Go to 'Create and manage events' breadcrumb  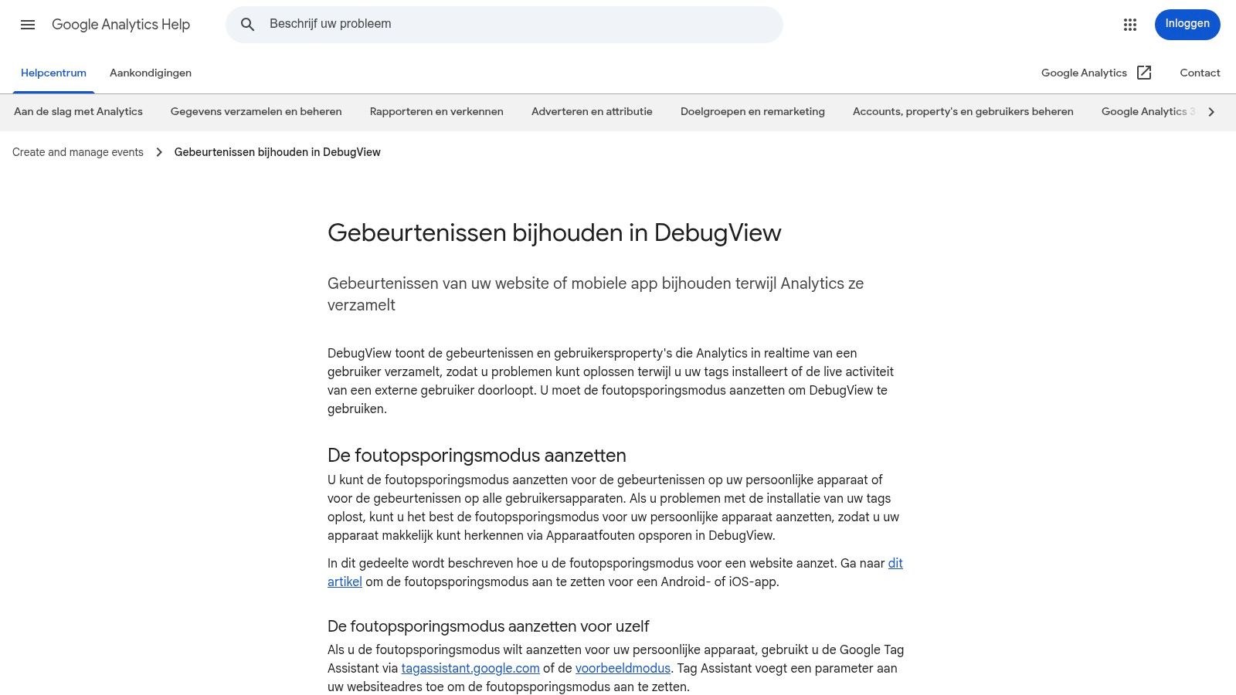point(78,152)
